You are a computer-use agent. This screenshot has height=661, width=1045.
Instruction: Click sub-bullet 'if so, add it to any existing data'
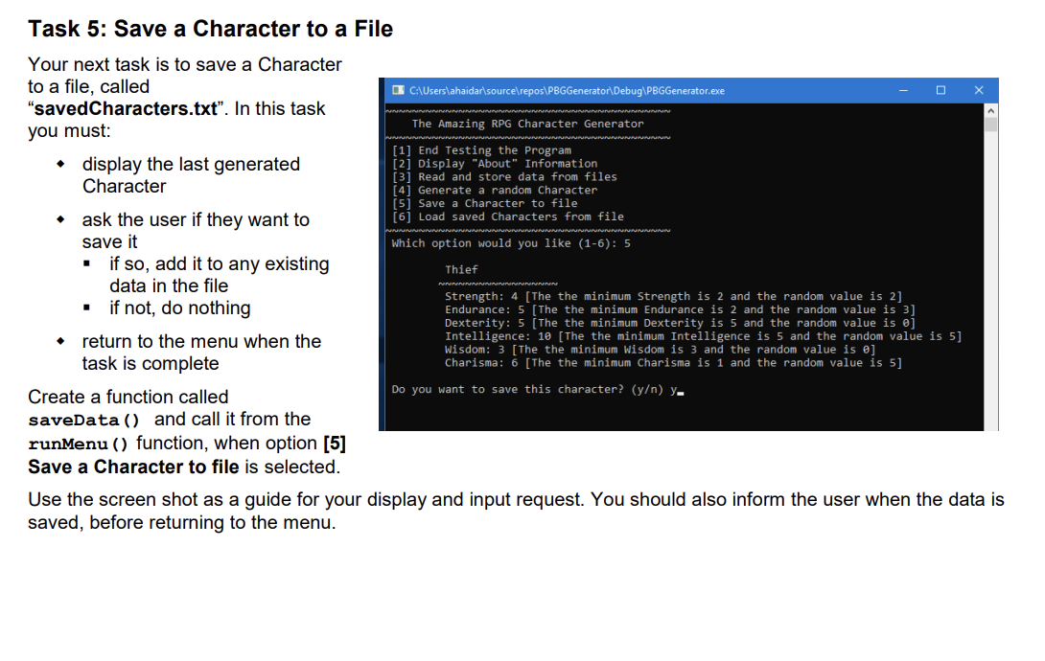pyautogui.click(x=220, y=275)
